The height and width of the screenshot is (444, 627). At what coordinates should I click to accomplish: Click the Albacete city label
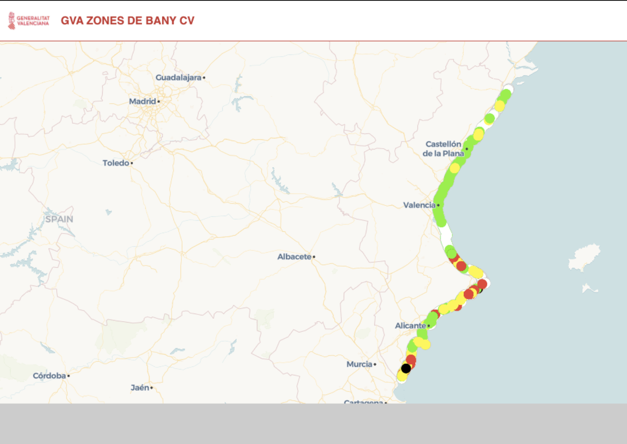(294, 257)
